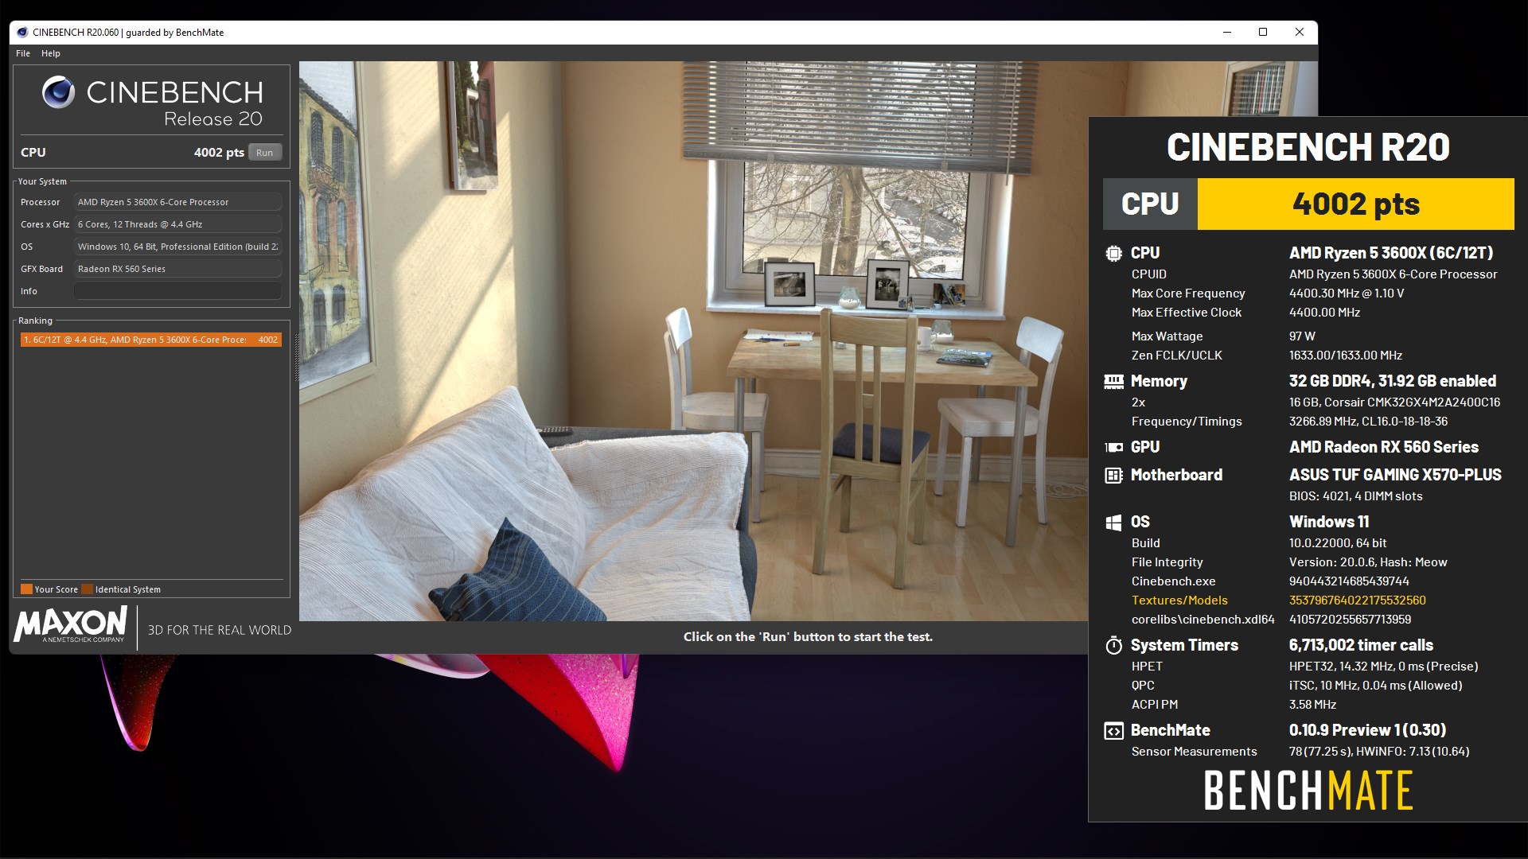
Task: Click the BENCHMATE logo at panel bottom
Action: pos(1308,791)
